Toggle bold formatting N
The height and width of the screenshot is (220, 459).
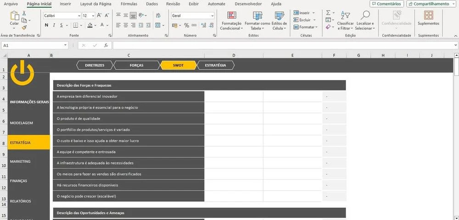46,25
